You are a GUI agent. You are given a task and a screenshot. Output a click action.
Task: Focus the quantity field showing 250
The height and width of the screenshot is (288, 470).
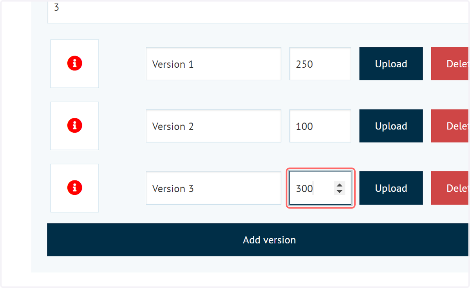pyautogui.click(x=320, y=64)
